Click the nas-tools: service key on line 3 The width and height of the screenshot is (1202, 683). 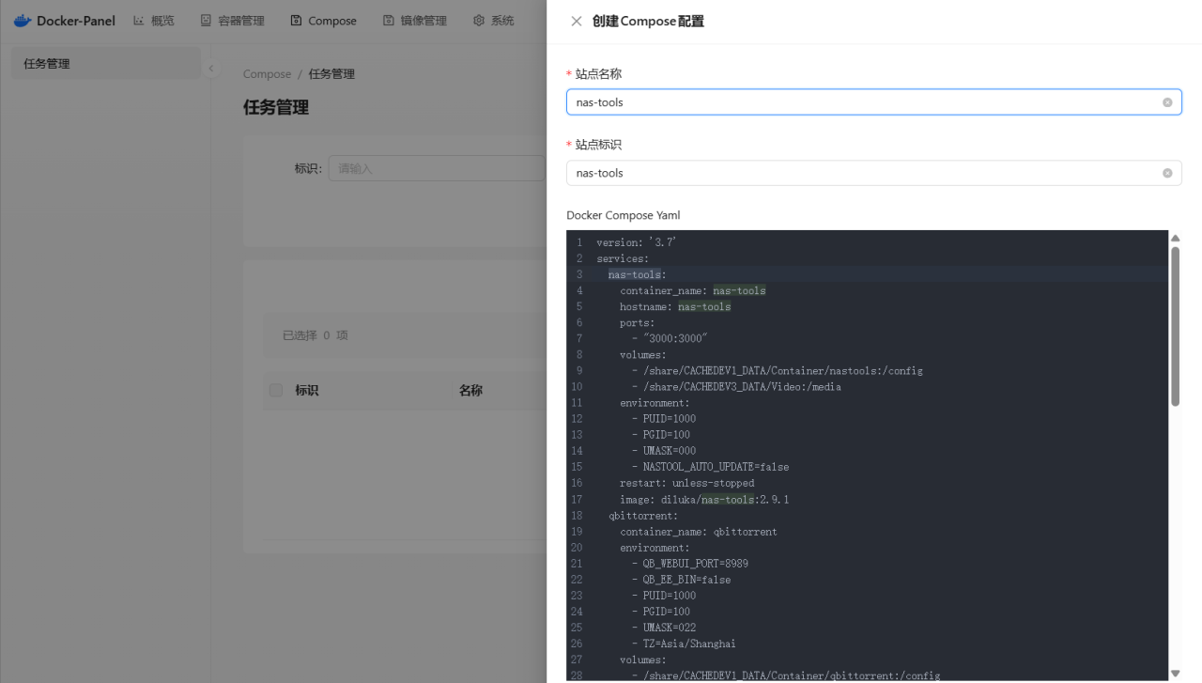point(637,274)
